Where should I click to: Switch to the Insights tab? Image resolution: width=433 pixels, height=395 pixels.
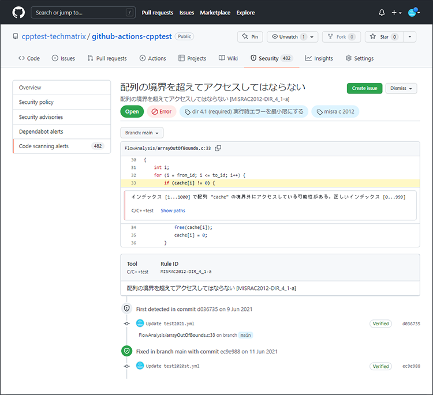[319, 58]
